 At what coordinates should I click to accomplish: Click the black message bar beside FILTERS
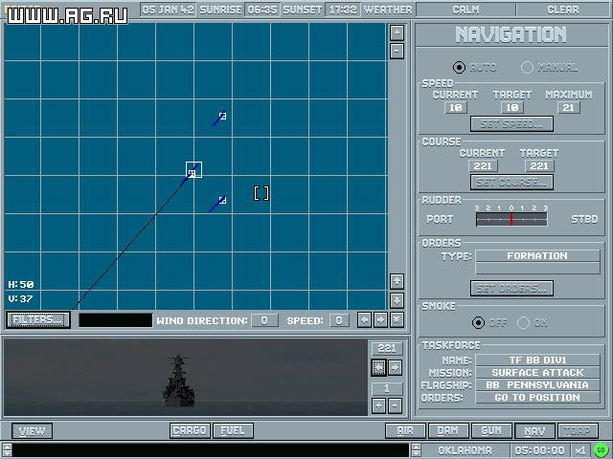[116, 320]
